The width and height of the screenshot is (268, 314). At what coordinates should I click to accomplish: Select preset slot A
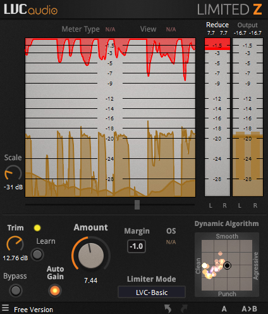pos(224,309)
